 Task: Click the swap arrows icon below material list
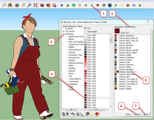tap(73, 114)
